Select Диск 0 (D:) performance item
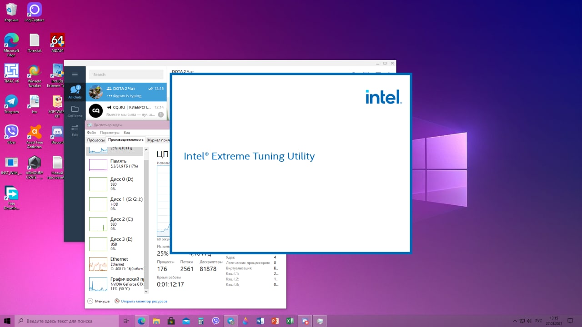This screenshot has height=327, width=582. click(x=115, y=184)
